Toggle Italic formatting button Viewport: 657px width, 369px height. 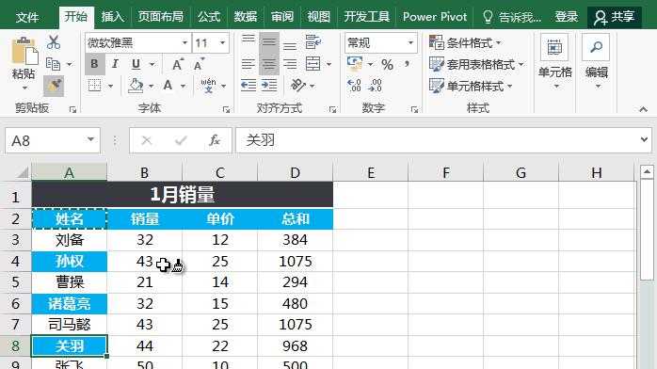coord(115,64)
